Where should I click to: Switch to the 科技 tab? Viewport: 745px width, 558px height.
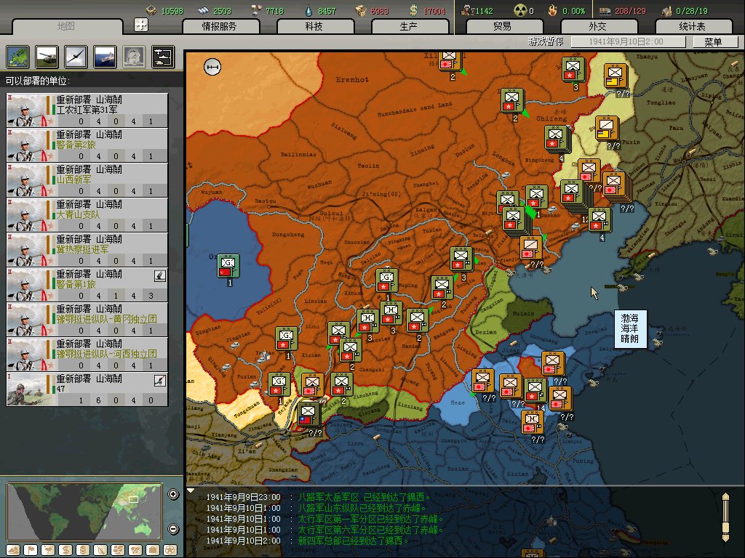314,26
